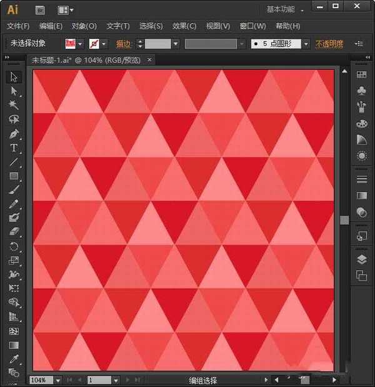
Task: Open the 5 点圆形 brush dropdown
Action: point(306,44)
